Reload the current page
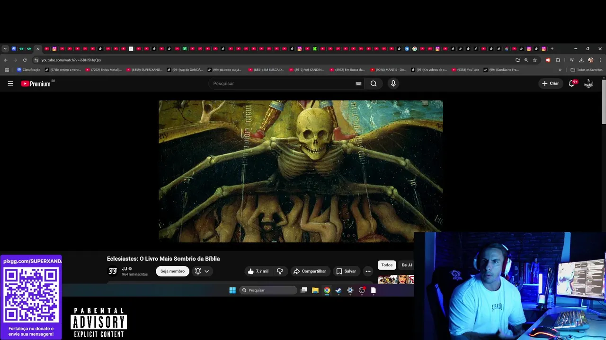 pos(25,60)
